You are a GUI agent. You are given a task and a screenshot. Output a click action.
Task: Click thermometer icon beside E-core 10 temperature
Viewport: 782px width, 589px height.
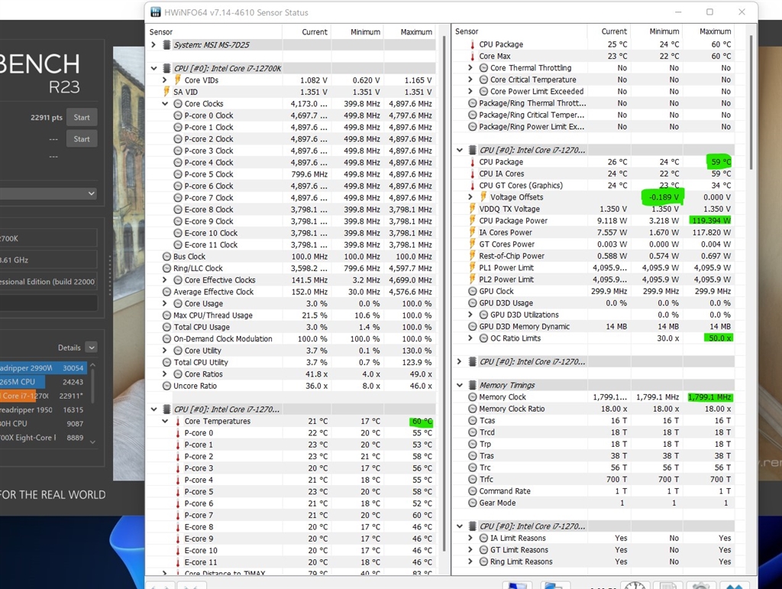click(178, 551)
